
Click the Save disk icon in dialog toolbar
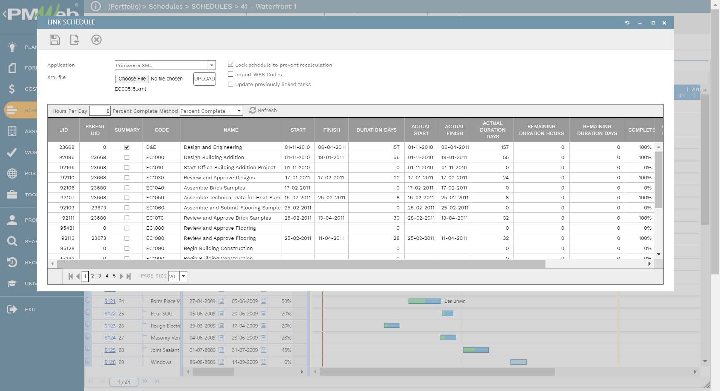pos(55,40)
